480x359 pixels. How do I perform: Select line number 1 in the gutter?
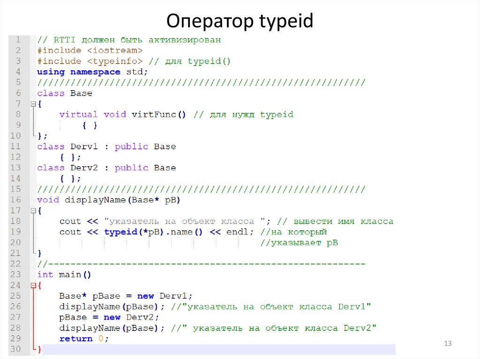tap(17, 39)
